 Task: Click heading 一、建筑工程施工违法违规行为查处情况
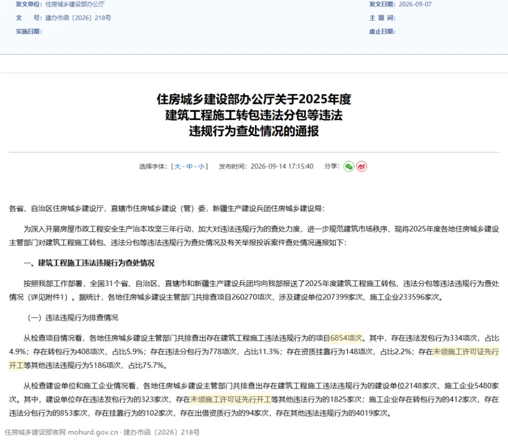coord(89,263)
